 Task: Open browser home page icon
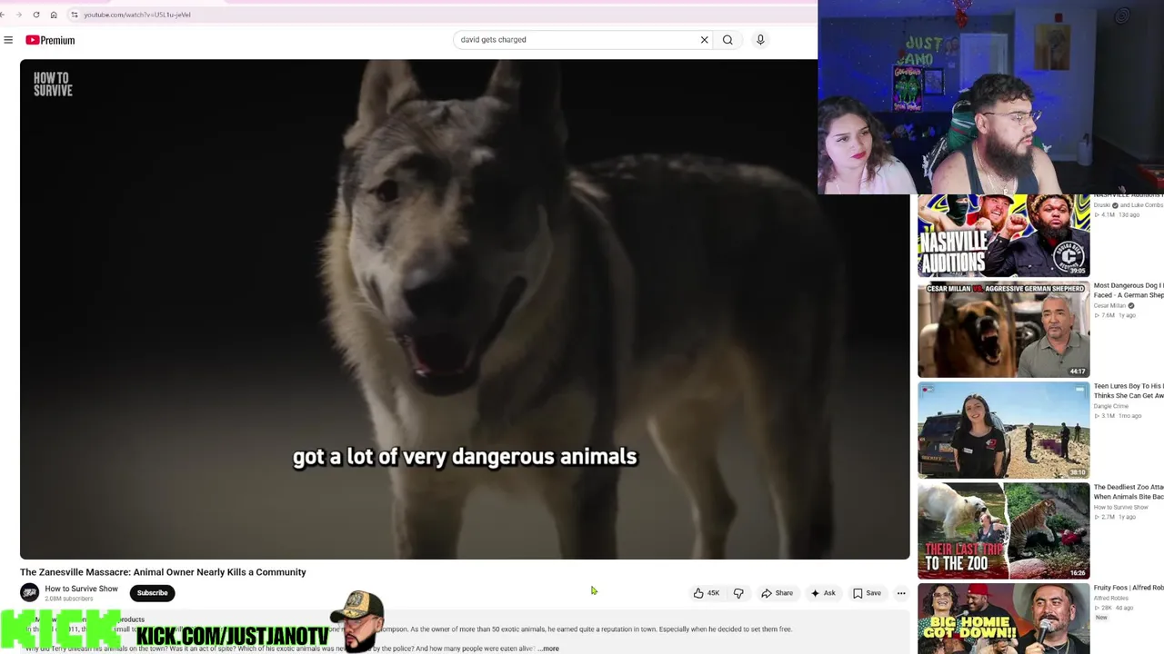click(x=54, y=15)
